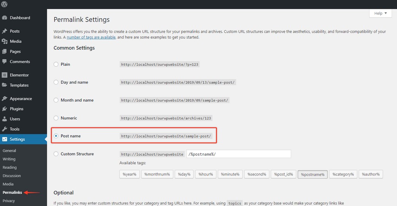The height and width of the screenshot is (206, 397).
Task: Follow the 'number of tags are available' link
Action: coord(91,37)
